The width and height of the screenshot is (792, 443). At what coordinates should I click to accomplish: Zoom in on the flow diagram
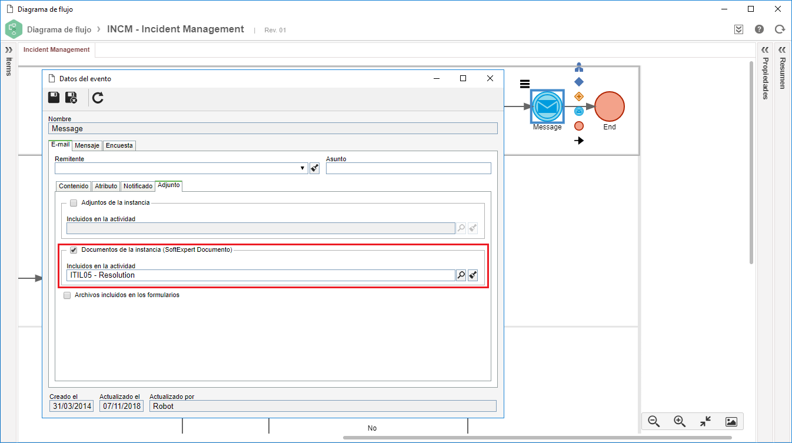coord(680,421)
